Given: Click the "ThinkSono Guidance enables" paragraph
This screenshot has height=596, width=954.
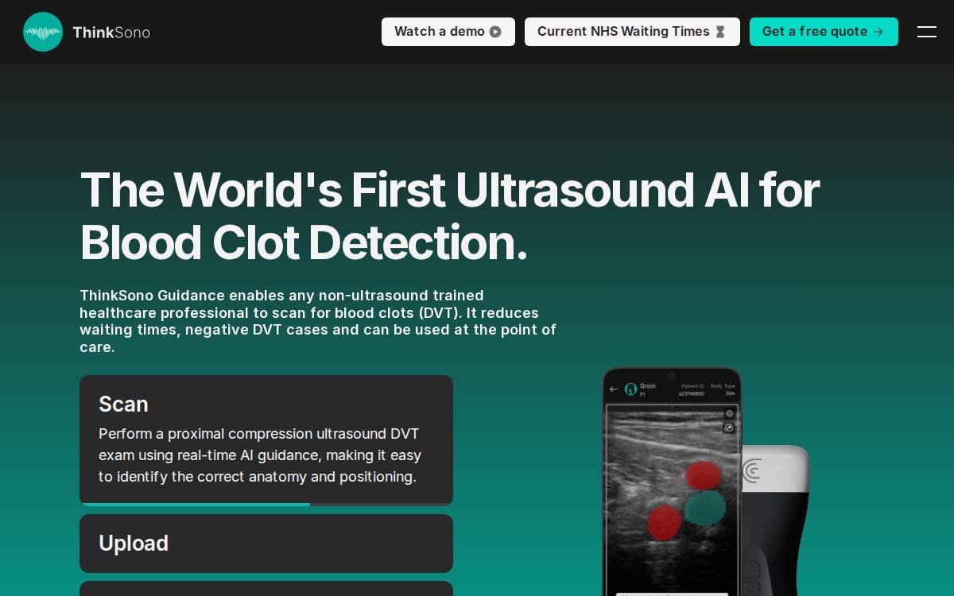Looking at the screenshot, I should pyautogui.click(x=318, y=321).
